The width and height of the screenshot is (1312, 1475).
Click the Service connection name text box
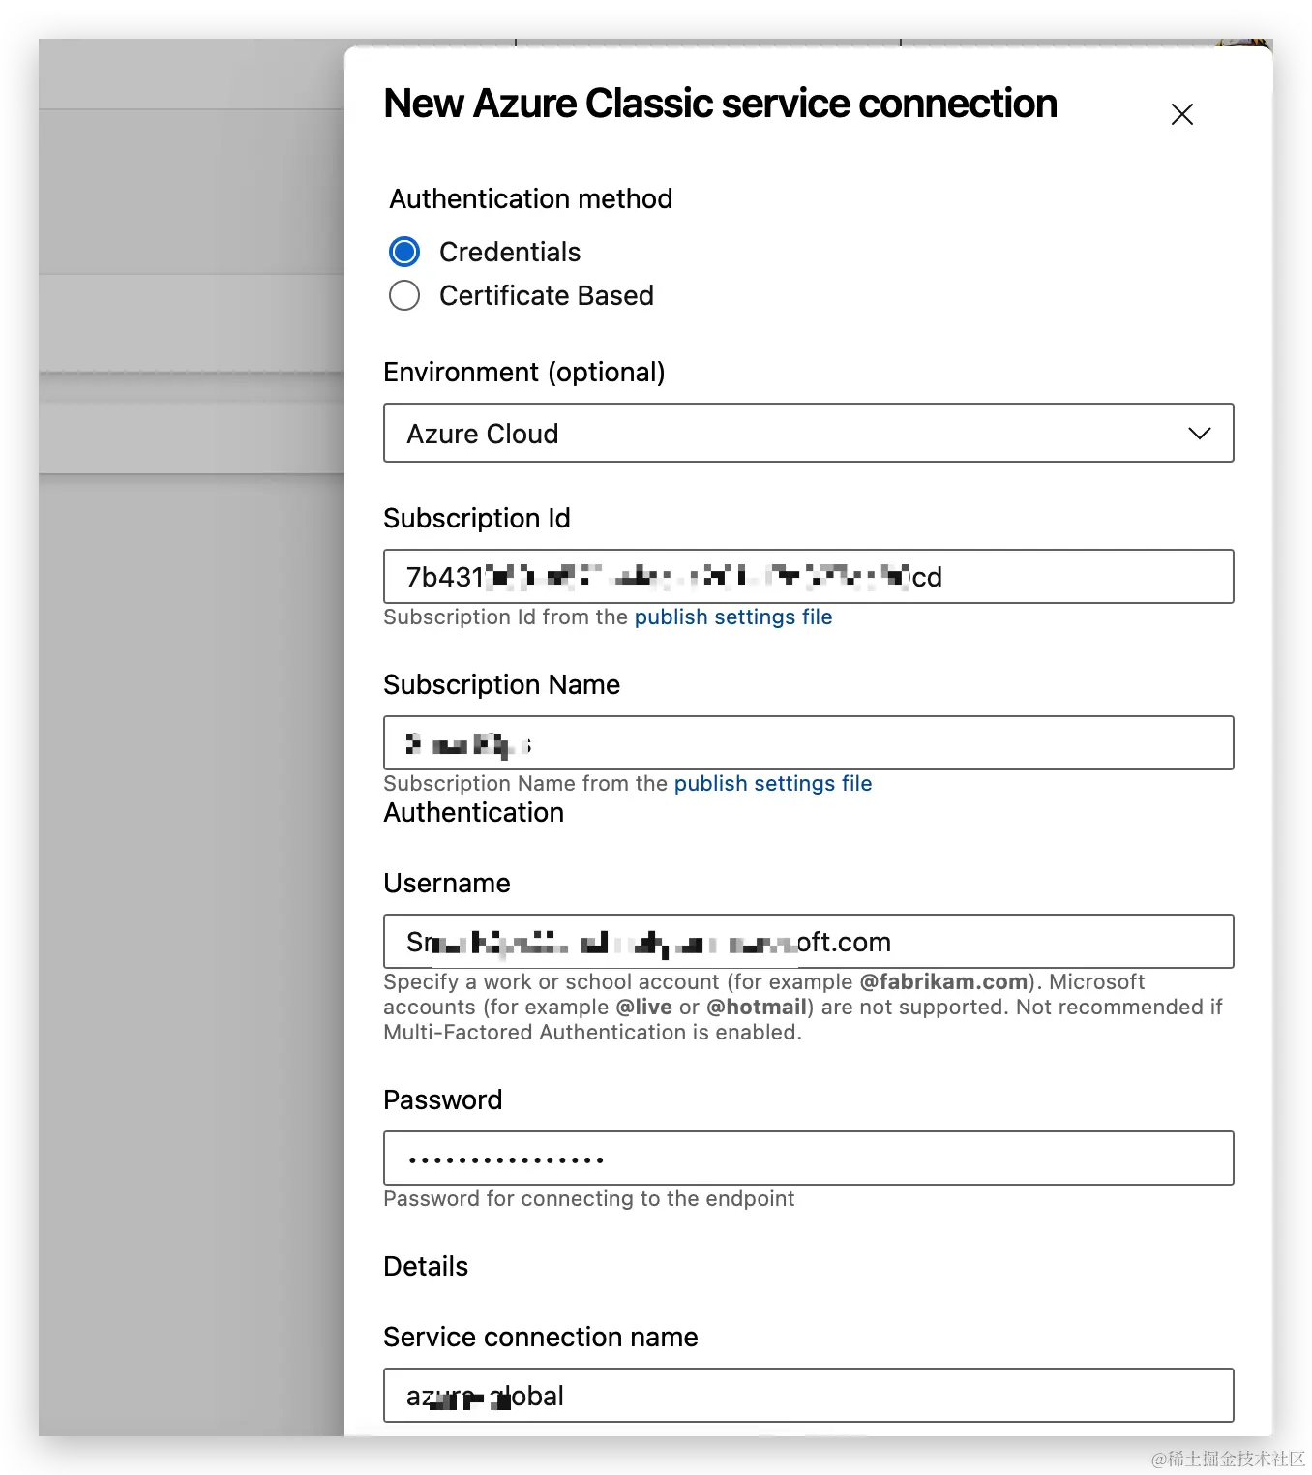871,1396
